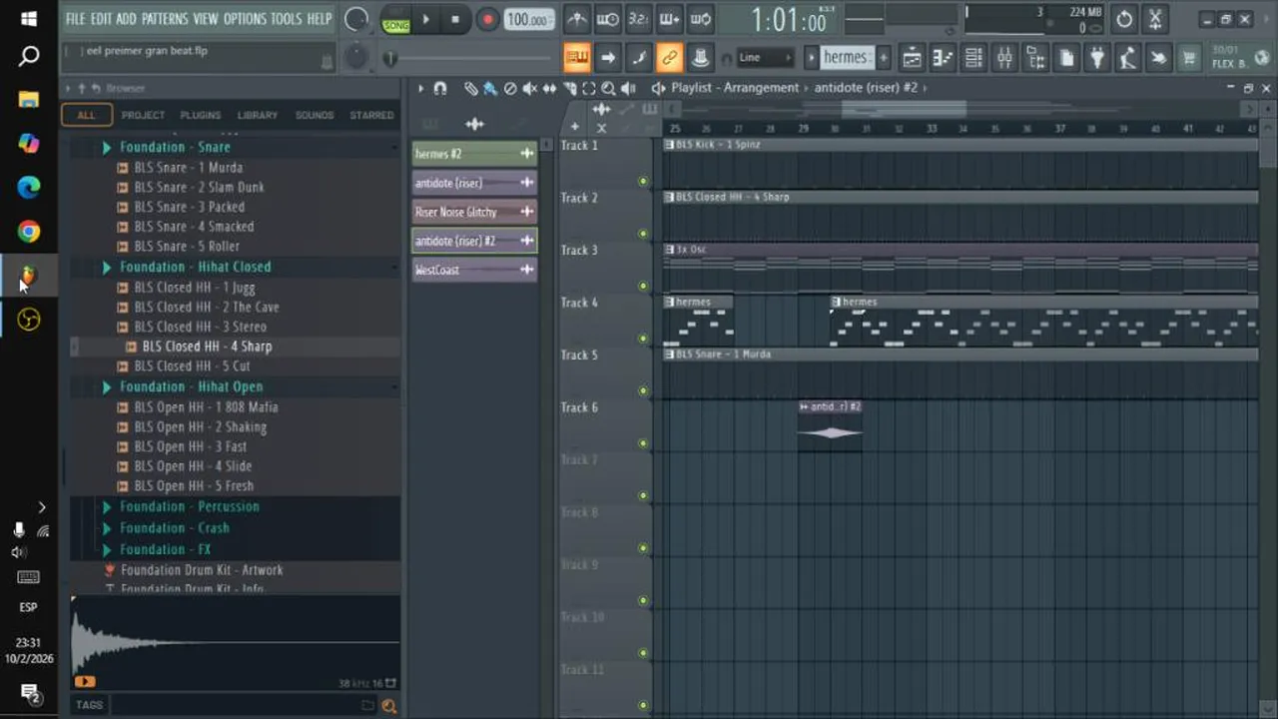Open the Piano roll view icon

943,58
